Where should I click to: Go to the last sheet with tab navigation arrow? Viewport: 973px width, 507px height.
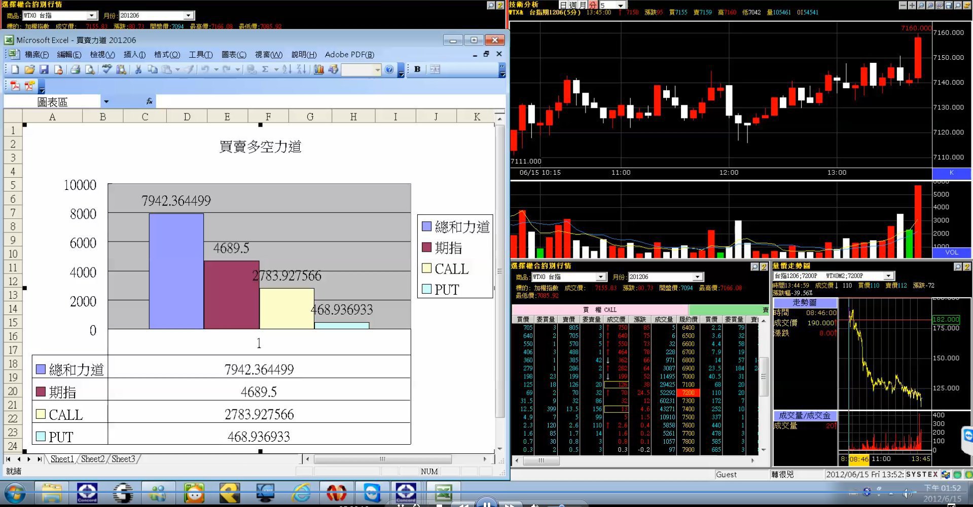coord(40,459)
